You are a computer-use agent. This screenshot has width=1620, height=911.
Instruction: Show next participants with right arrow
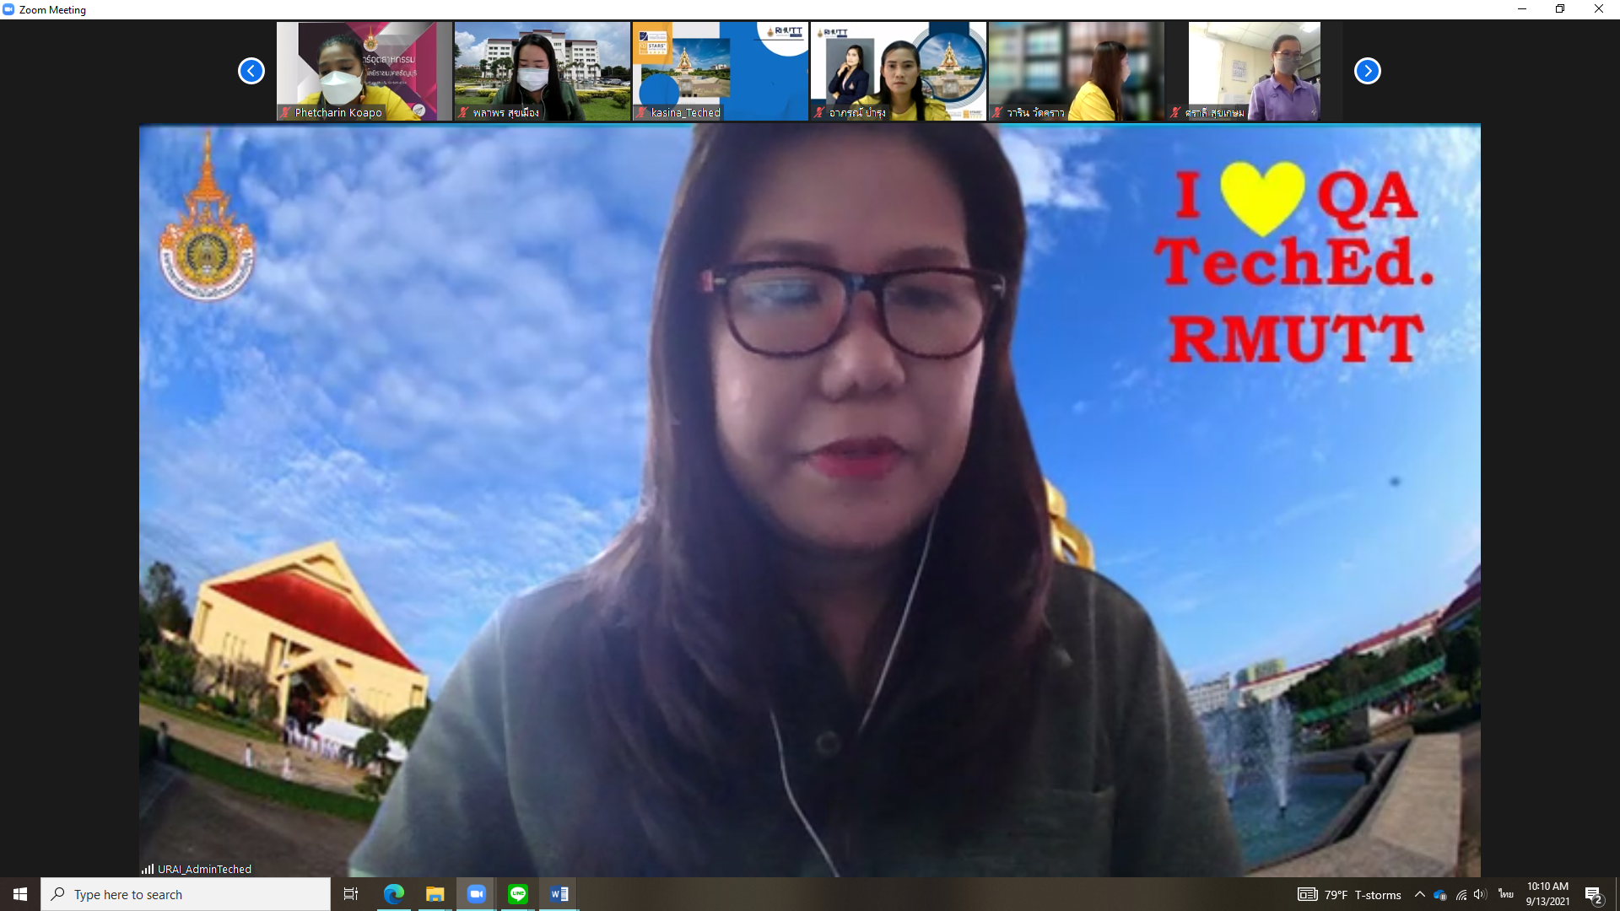point(1367,71)
